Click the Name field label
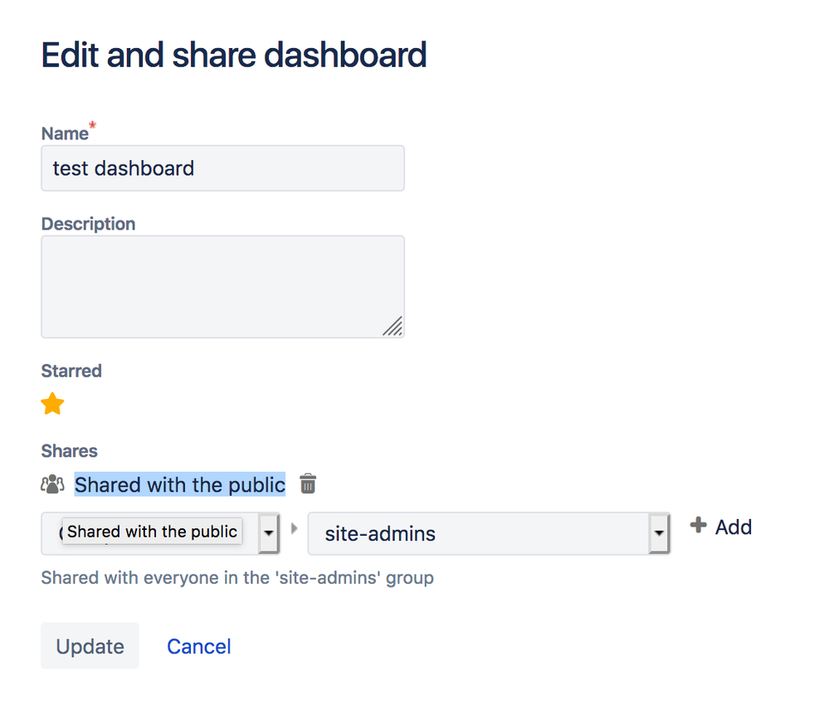This screenshot has height=709, width=829. (65, 134)
